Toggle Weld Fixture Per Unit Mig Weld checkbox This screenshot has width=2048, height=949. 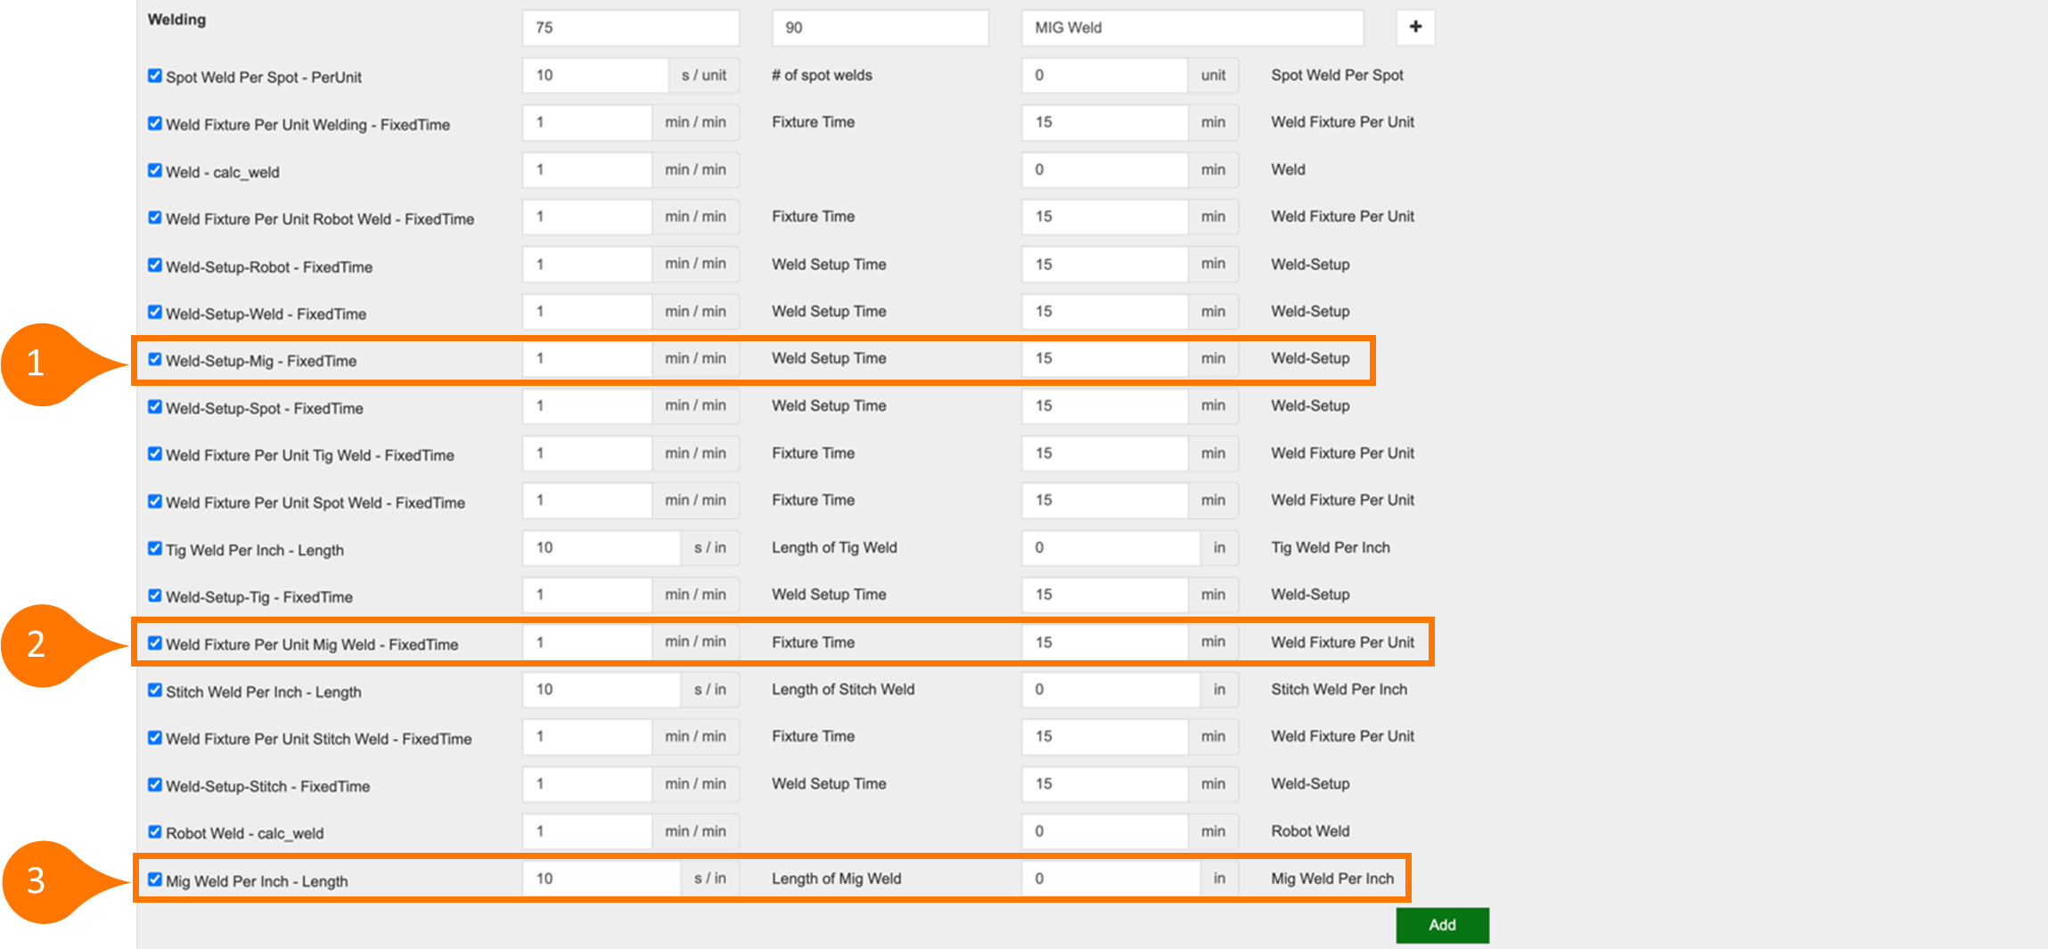[155, 642]
